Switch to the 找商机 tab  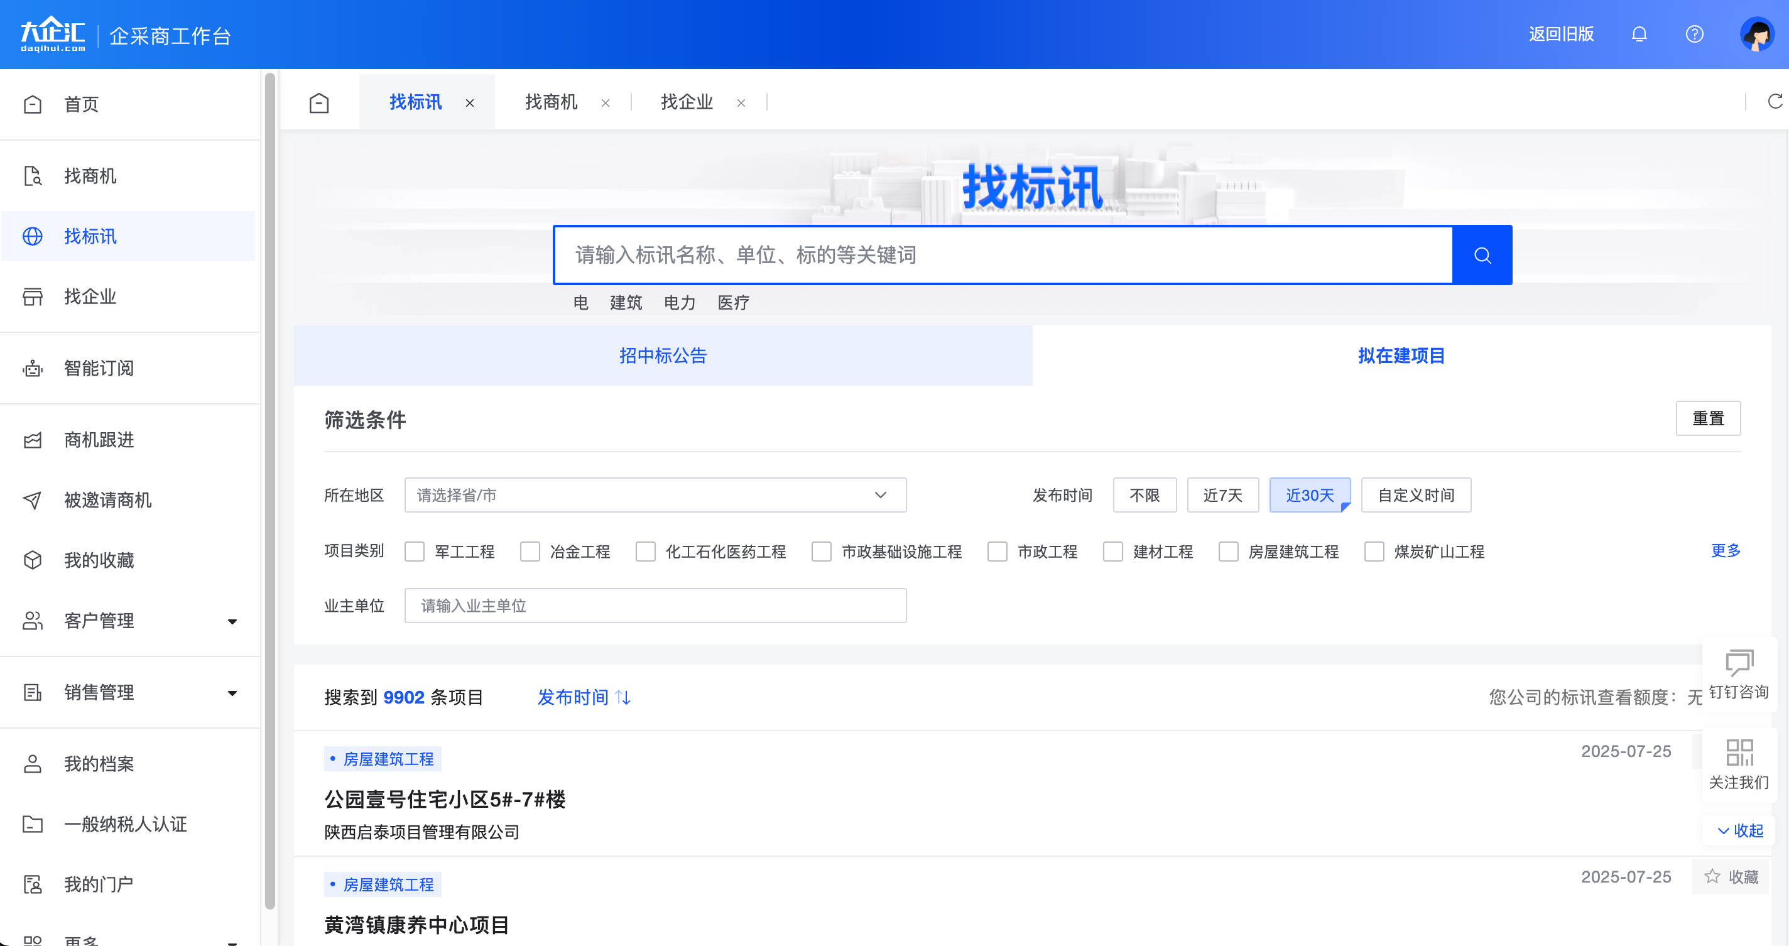pyautogui.click(x=551, y=101)
